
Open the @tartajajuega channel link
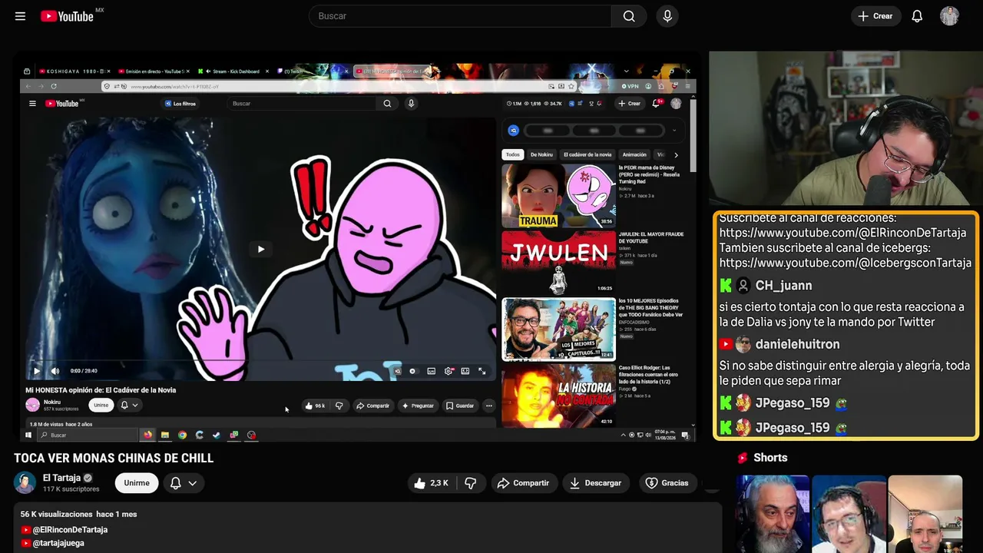(x=58, y=543)
